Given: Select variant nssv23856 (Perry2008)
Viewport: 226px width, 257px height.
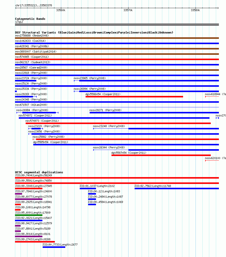Looking at the screenshot, I should pyautogui.click(x=124, y=134).
